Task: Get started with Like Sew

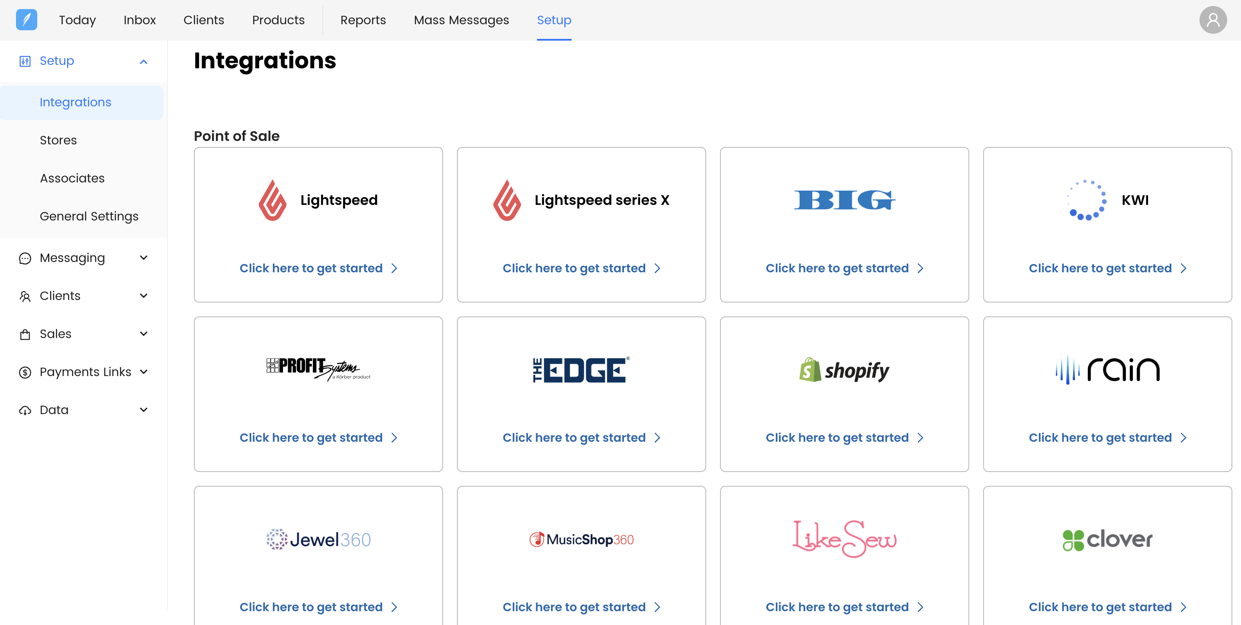Action: 845,607
